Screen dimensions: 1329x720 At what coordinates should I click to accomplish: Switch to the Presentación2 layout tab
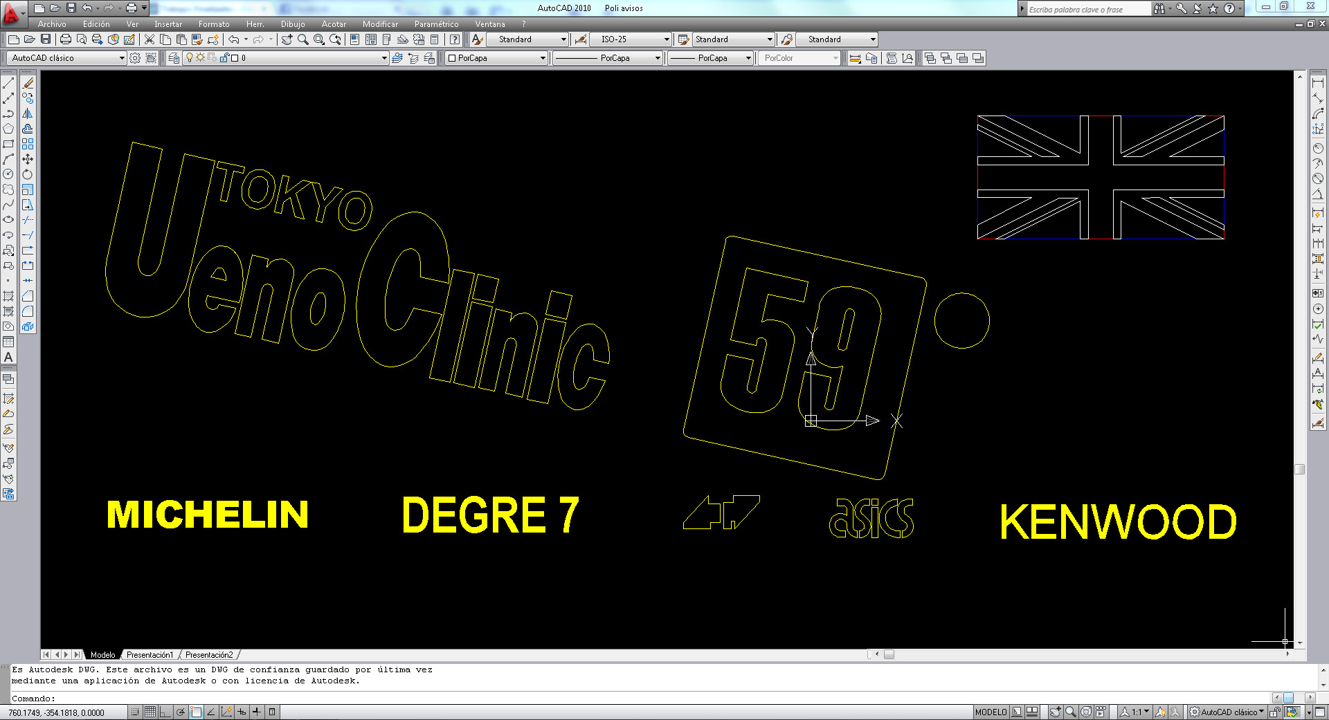pos(209,655)
